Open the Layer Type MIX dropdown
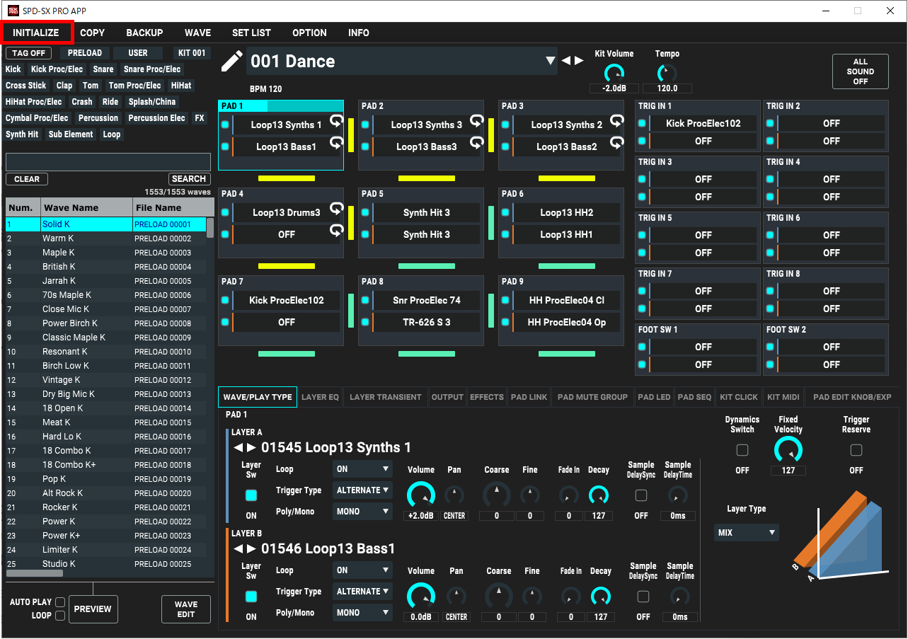908x639 pixels. click(746, 532)
